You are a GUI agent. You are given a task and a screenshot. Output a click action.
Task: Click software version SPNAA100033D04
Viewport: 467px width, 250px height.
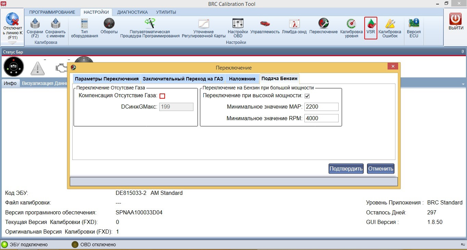(139, 212)
